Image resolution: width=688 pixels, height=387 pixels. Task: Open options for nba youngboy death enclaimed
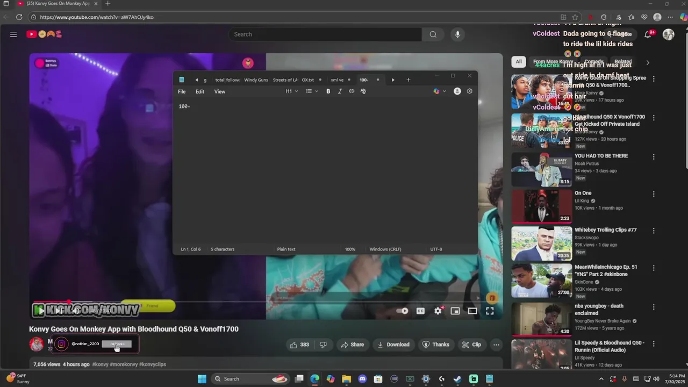pos(654,307)
